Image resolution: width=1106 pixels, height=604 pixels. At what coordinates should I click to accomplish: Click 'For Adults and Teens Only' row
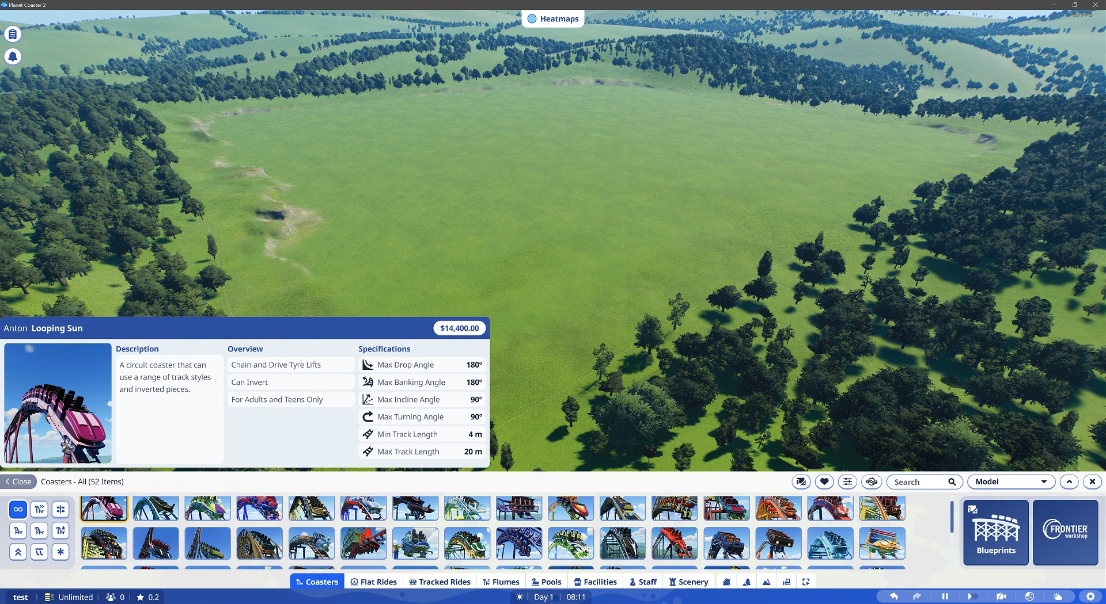click(291, 399)
